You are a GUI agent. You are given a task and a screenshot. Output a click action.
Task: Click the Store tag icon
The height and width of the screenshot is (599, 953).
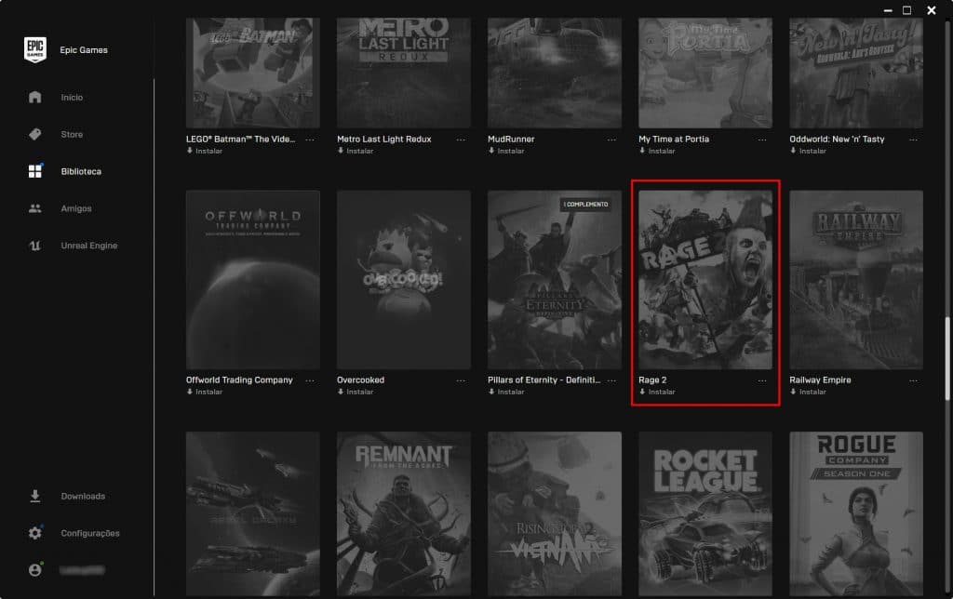coord(35,134)
